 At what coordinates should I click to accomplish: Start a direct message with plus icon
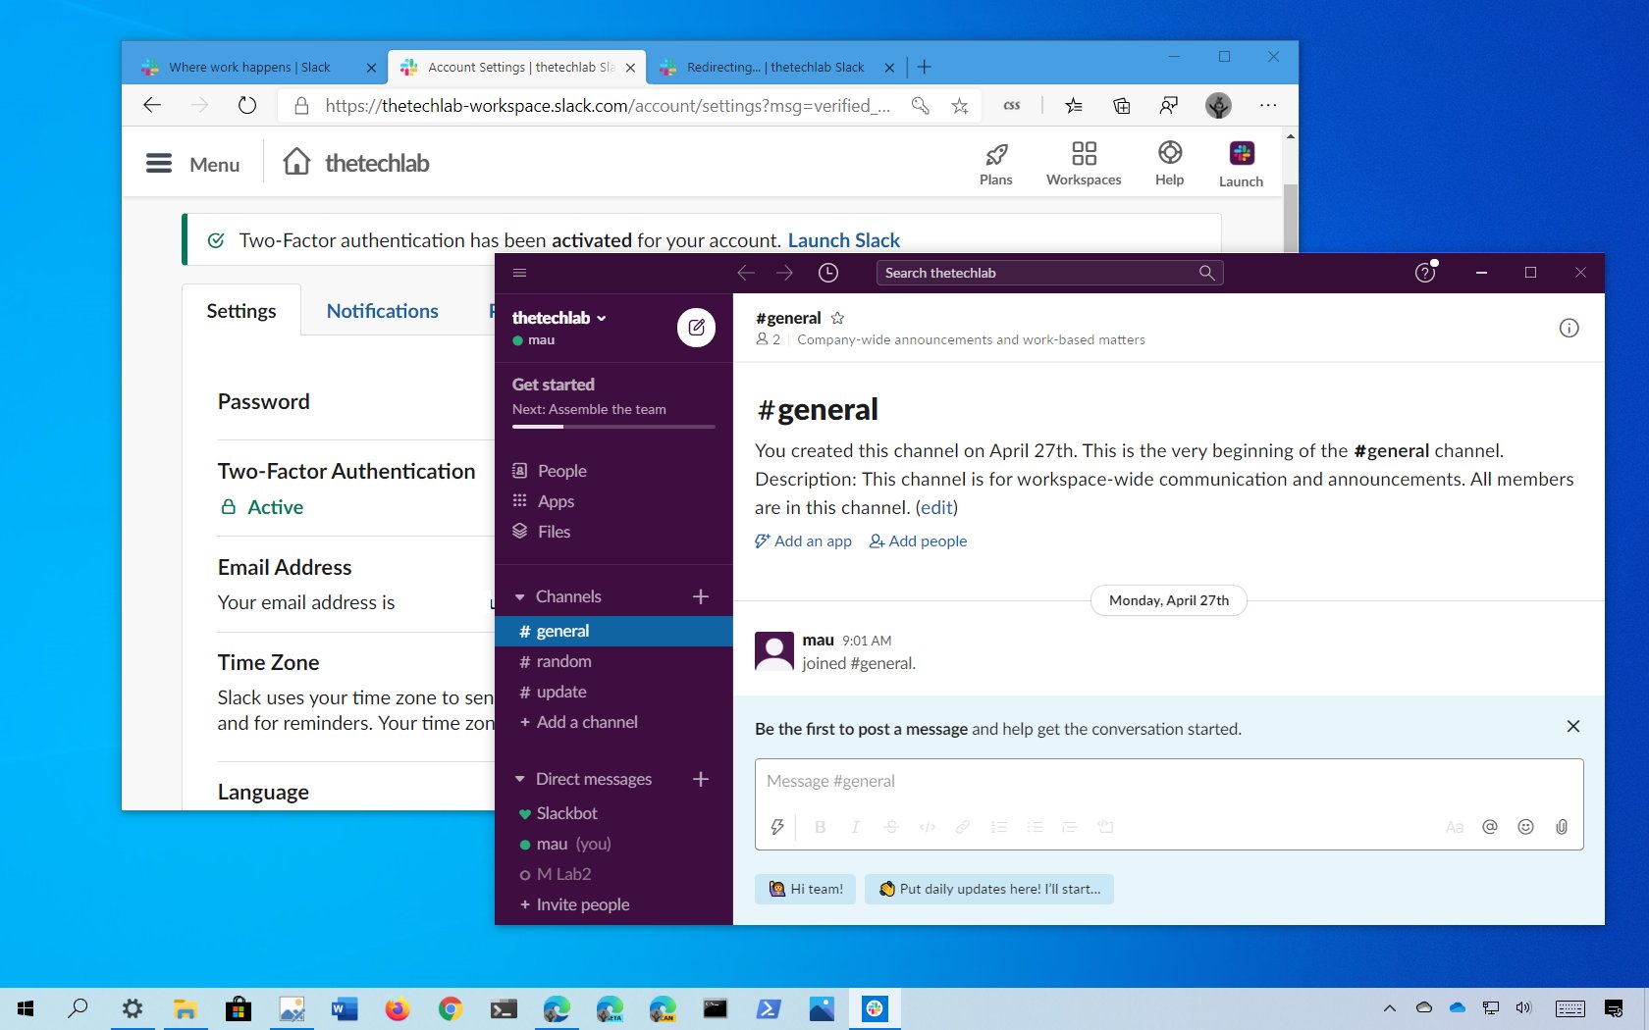pos(701,779)
